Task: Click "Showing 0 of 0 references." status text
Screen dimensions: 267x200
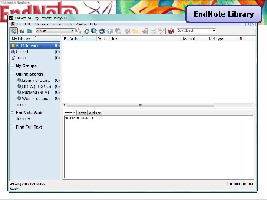Action: [27, 184]
